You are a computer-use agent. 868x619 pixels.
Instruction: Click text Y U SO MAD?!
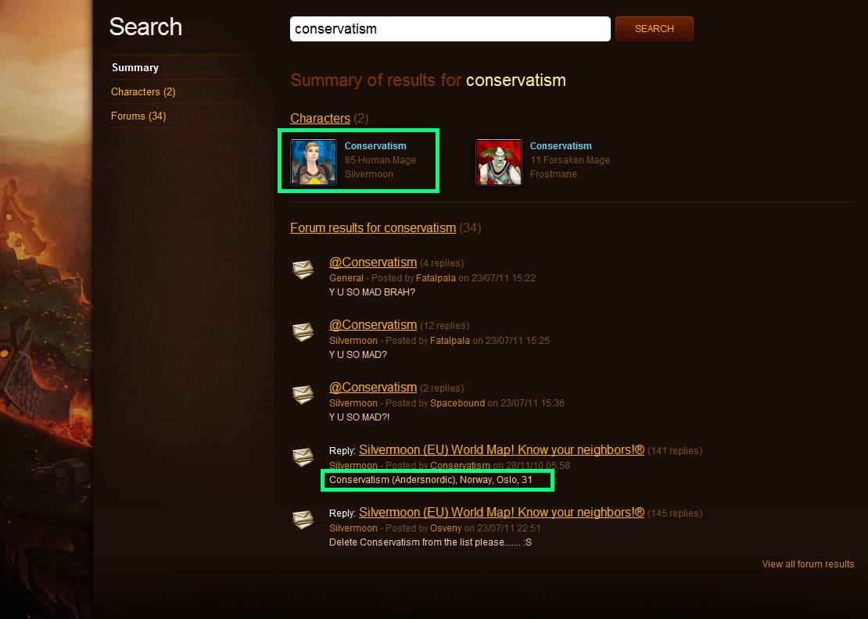point(359,417)
